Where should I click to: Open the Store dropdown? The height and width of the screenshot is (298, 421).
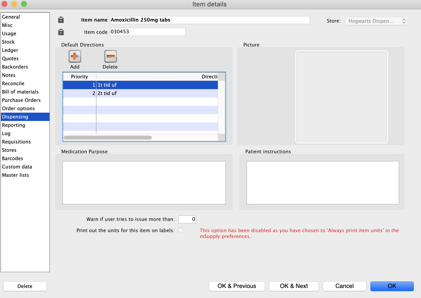click(x=376, y=21)
